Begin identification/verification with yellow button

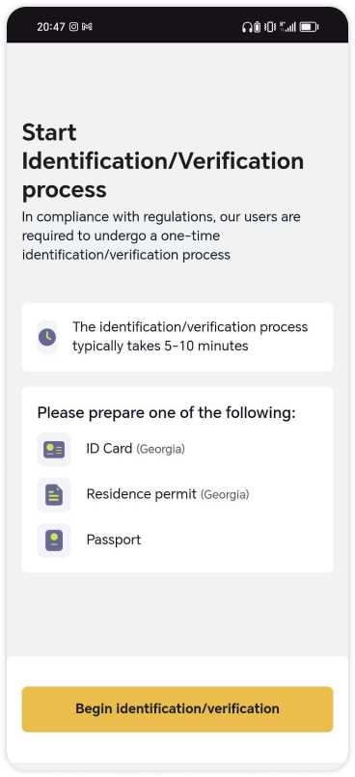(177, 709)
